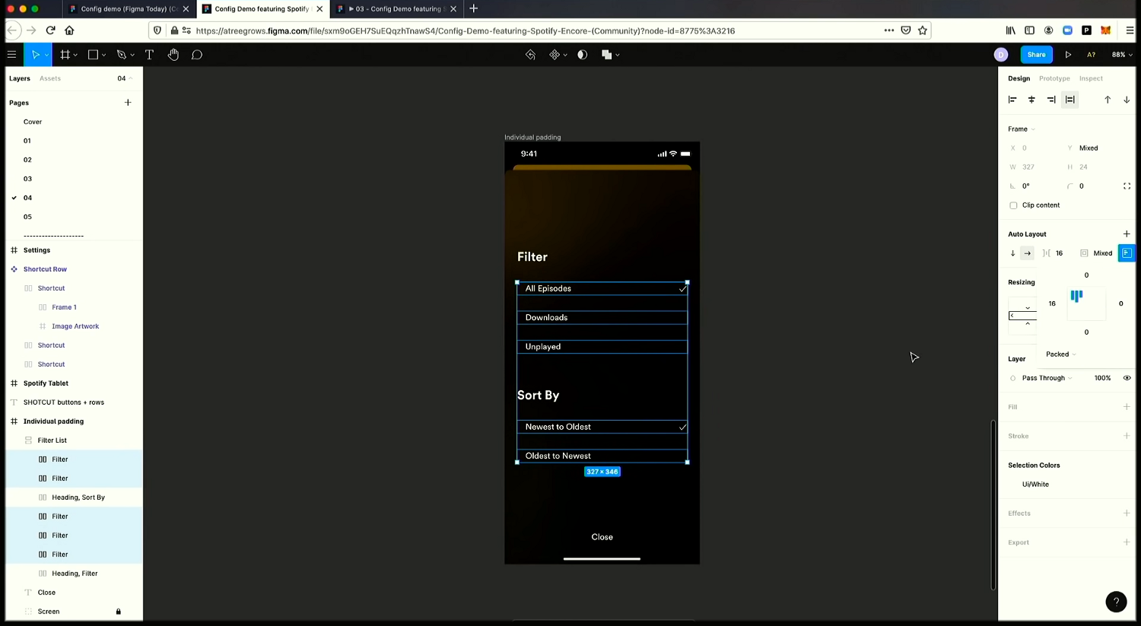Viewport: 1141px width, 626px height.
Task: Open the Pen tool dropdown arrow
Action: (132, 56)
